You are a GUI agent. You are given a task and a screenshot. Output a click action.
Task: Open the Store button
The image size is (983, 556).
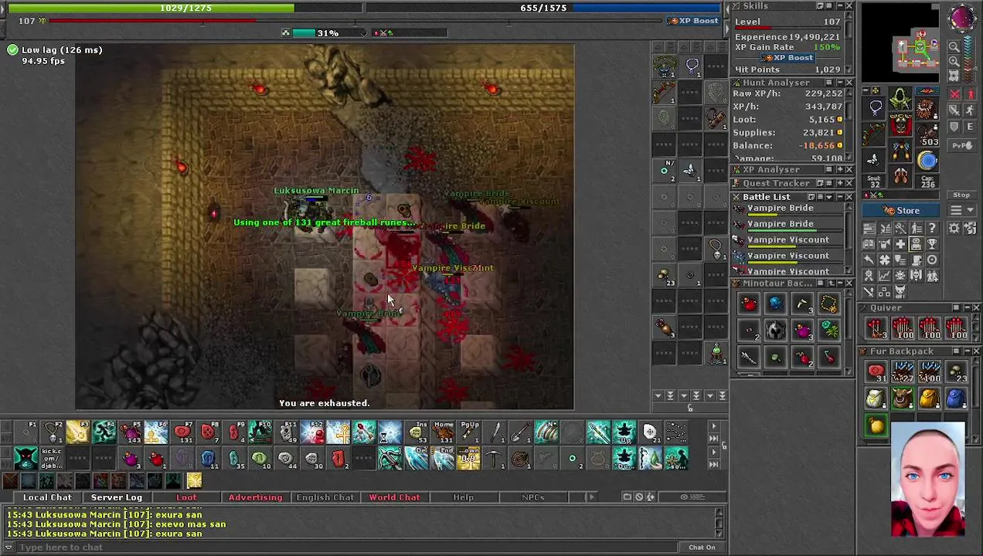coord(902,211)
